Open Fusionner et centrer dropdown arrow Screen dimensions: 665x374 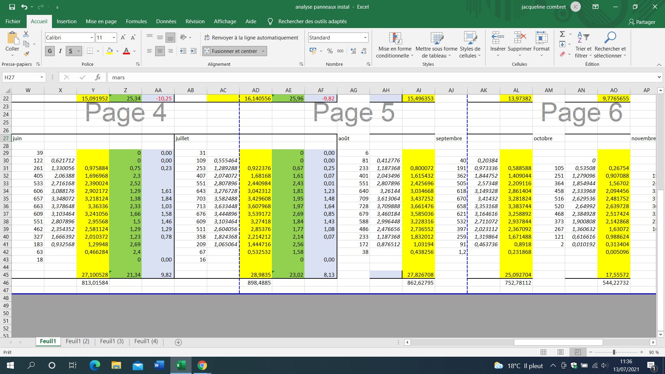click(263, 51)
